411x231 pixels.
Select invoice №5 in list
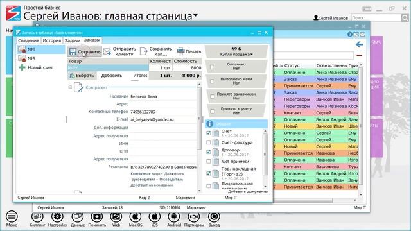tap(41, 58)
